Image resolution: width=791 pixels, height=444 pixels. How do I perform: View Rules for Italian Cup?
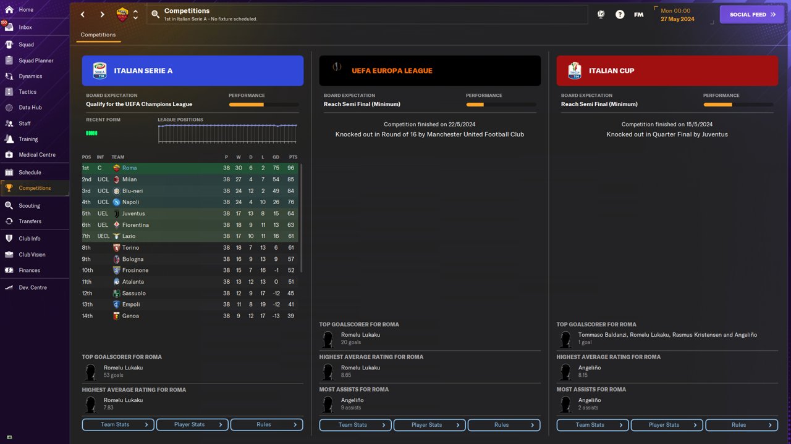pos(742,425)
